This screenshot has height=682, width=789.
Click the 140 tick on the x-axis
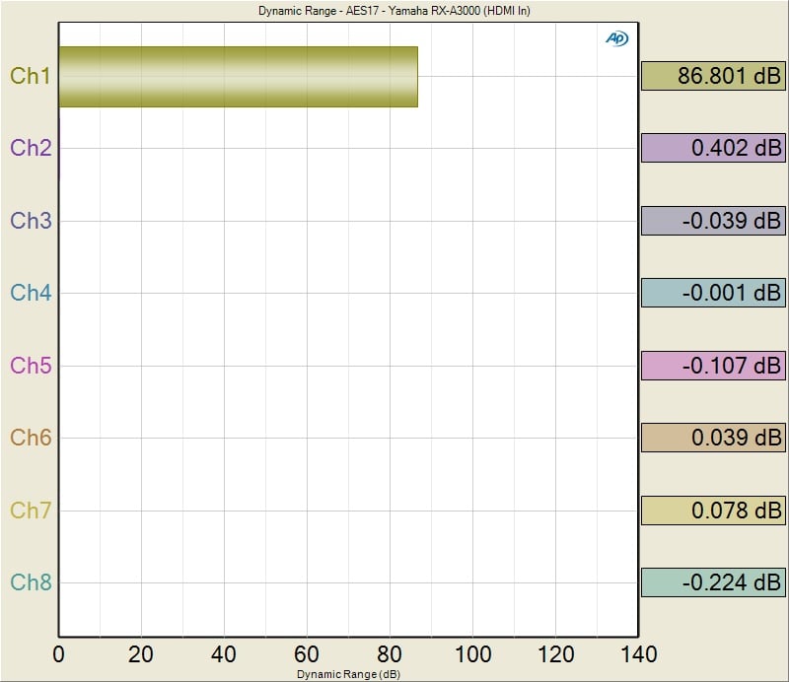pos(637,654)
